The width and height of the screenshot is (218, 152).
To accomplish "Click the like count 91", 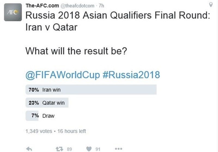I will point(98,149).
